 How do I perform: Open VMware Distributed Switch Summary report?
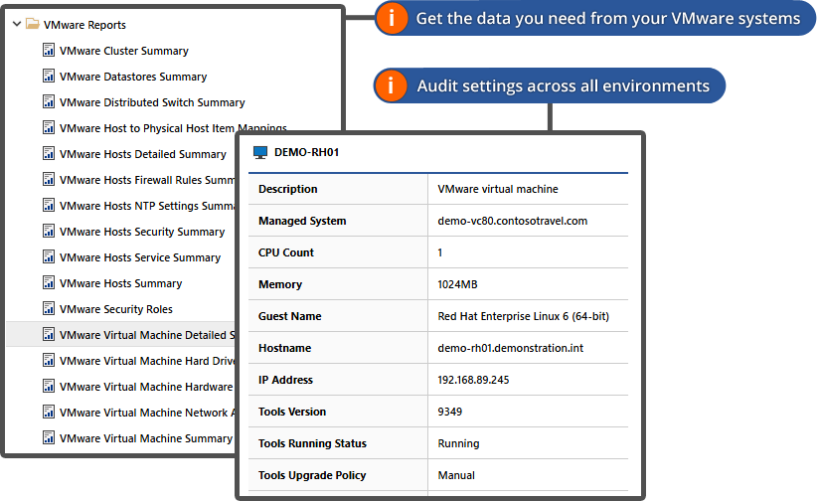coord(152,102)
